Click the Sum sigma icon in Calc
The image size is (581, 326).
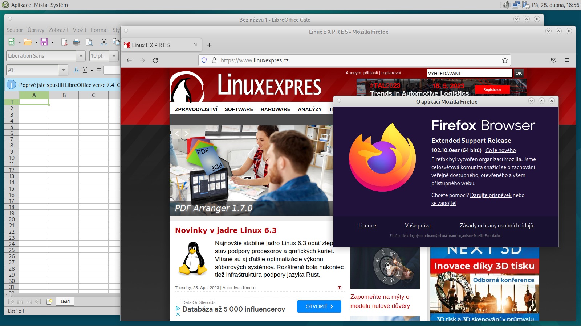click(x=85, y=70)
